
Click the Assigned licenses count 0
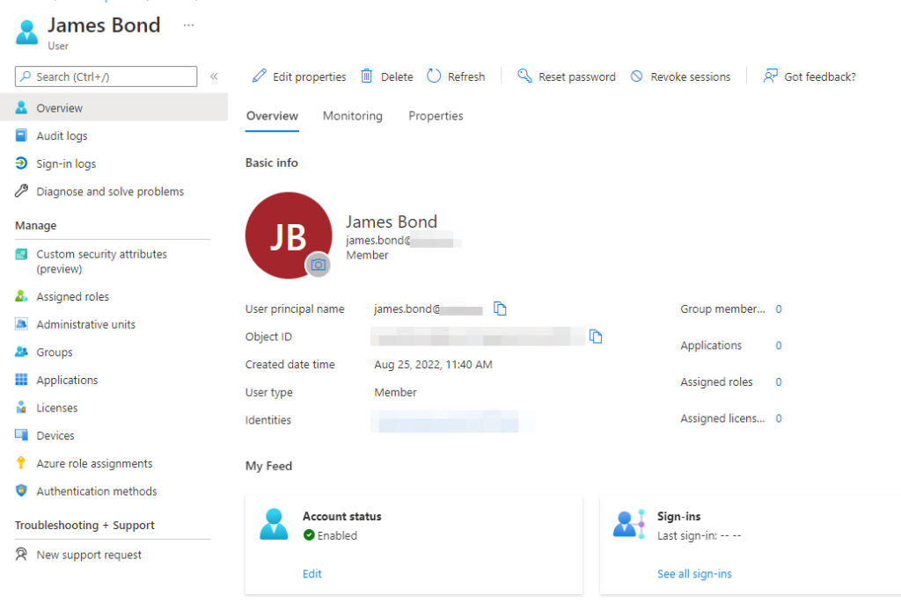779,418
